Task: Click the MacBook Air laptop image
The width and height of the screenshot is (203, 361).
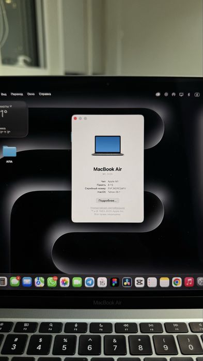Action: click(x=107, y=145)
